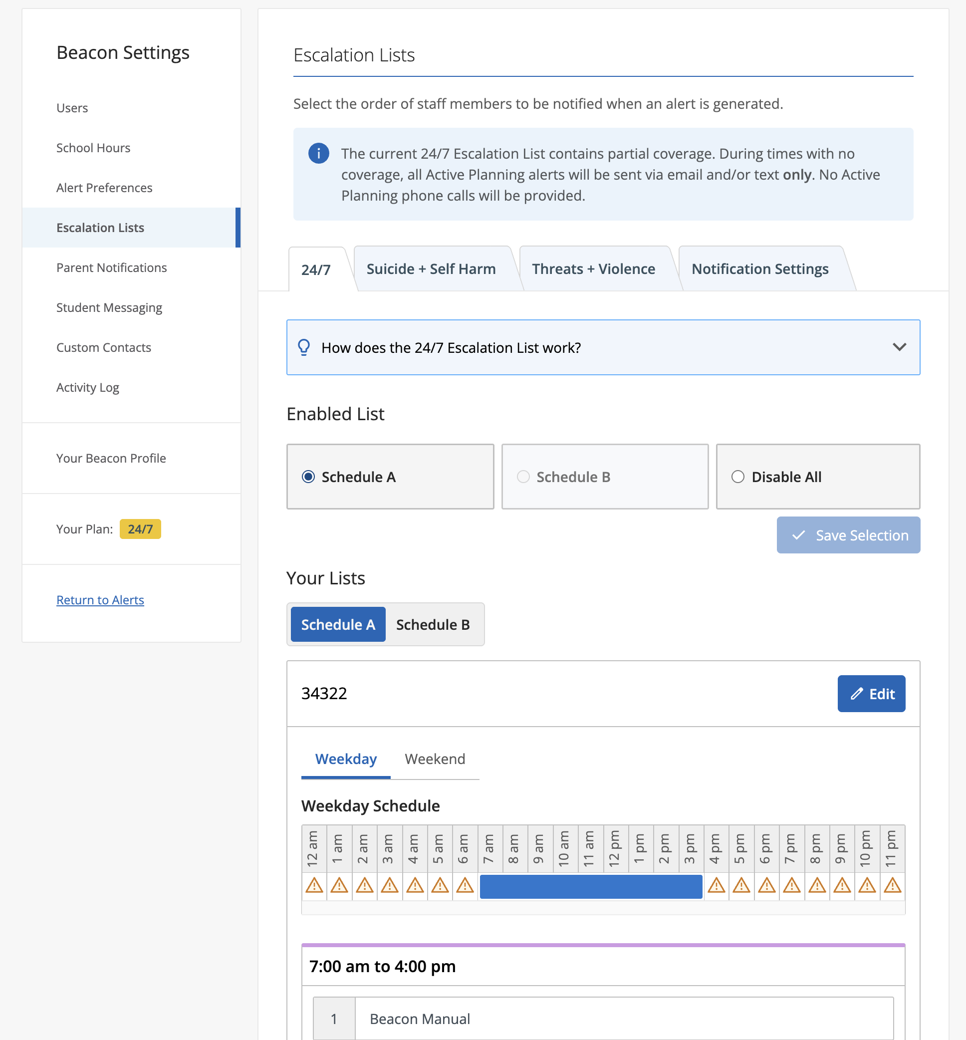Viewport: 966px width, 1040px height.
Task: Edit the 34322 escalation list
Action: tap(871, 693)
